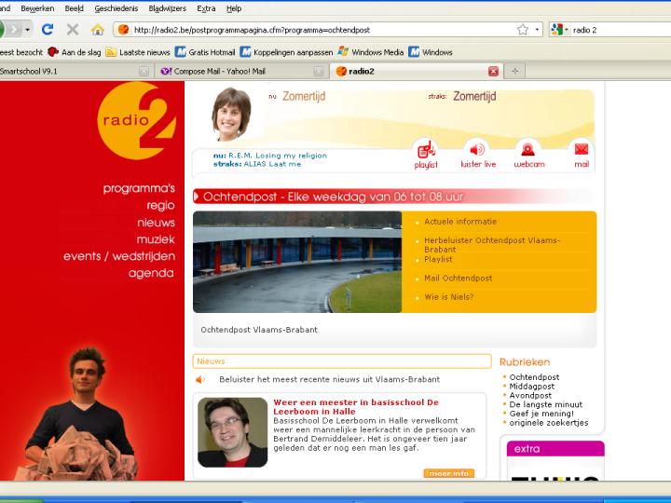This screenshot has width=671, height=503.
Task: Open the Gratis Hotmail bookmark
Action: (205, 52)
